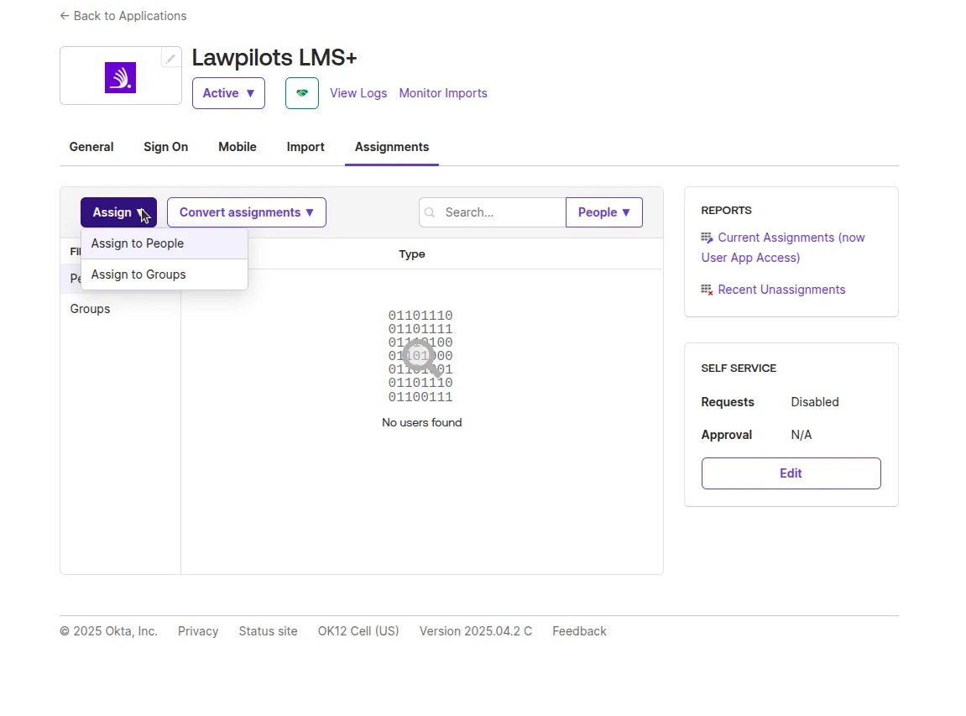Click Edit in Self Service panel
The height and width of the screenshot is (716, 966).
pos(791,473)
